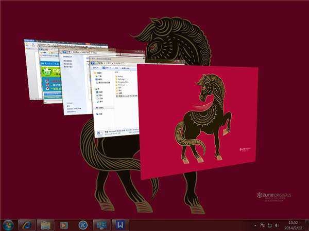309x231 pixels.
Task: Click the volume speaker icon in system tray
Action: coord(277,225)
